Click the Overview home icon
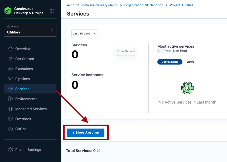The width and height of the screenshot is (227, 162). [x=11, y=49]
